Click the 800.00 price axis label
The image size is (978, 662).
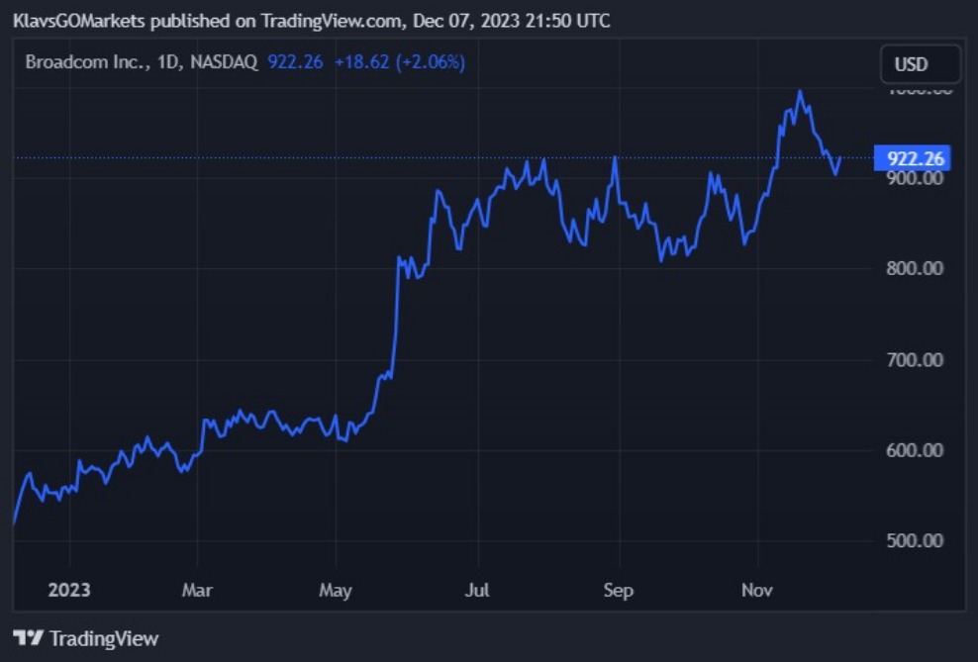(x=915, y=269)
